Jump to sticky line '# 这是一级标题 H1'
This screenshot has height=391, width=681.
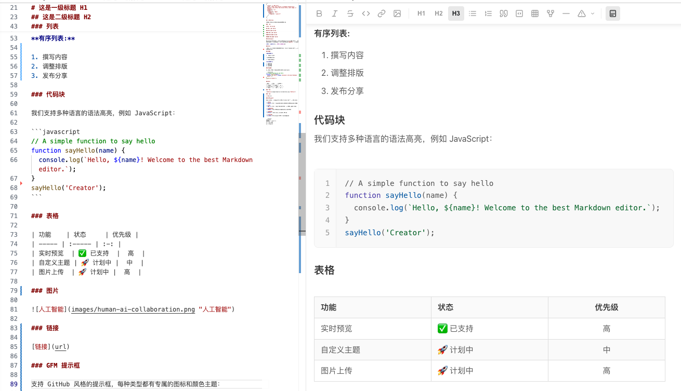click(59, 8)
